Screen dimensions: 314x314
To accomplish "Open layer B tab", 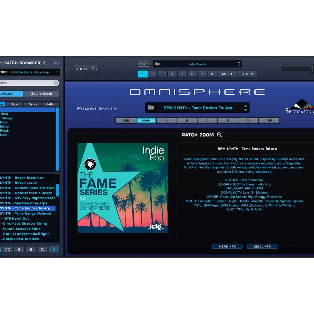I will pyautogui.click(x=187, y=120).
